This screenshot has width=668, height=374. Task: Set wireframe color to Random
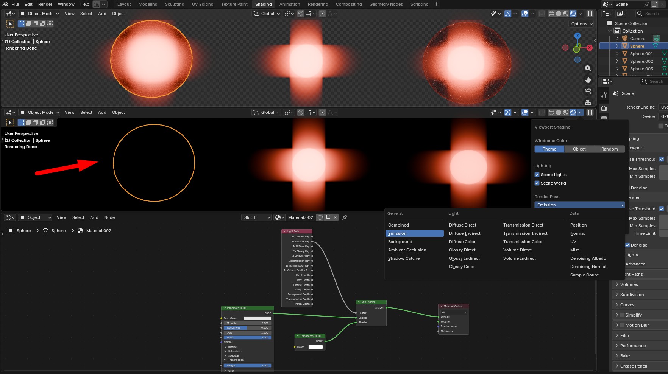pos(609,149)
